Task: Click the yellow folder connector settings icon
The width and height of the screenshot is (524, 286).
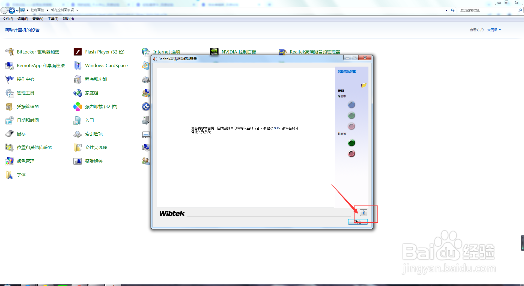Action: (x=364, y=85)
